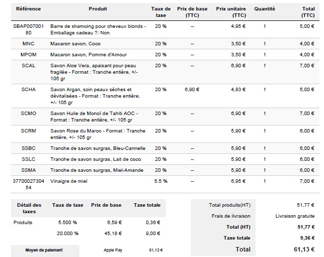Viewport: 324px width, 257px height.
Task: Click the 6,90 € base price for SCHA
Action: (192, 90)
